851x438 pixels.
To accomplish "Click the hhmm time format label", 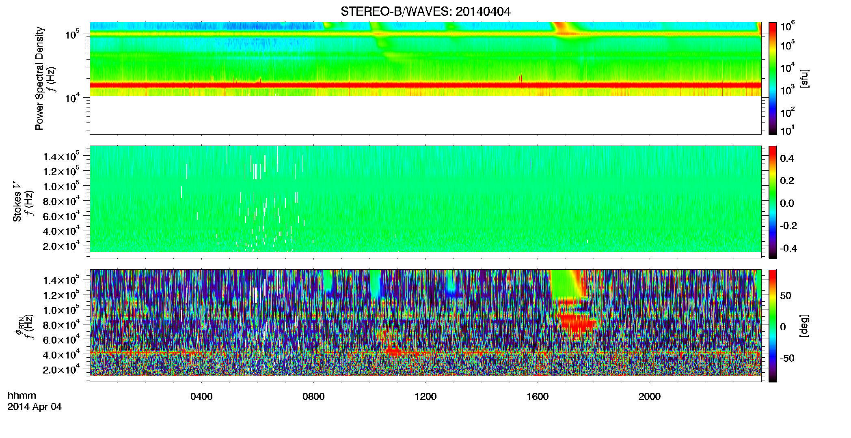I will coord(22,396).
